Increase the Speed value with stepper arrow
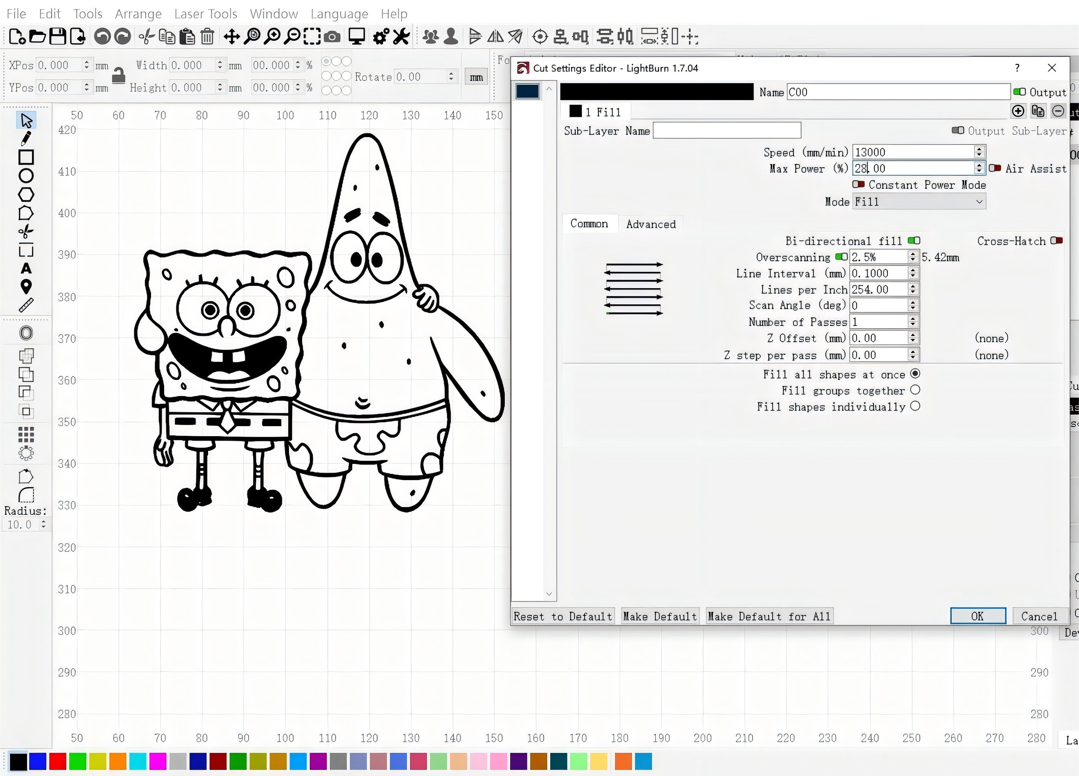The width and height of the screenshot is (1079, 776). pyautogui.click(x=979, y=149)
